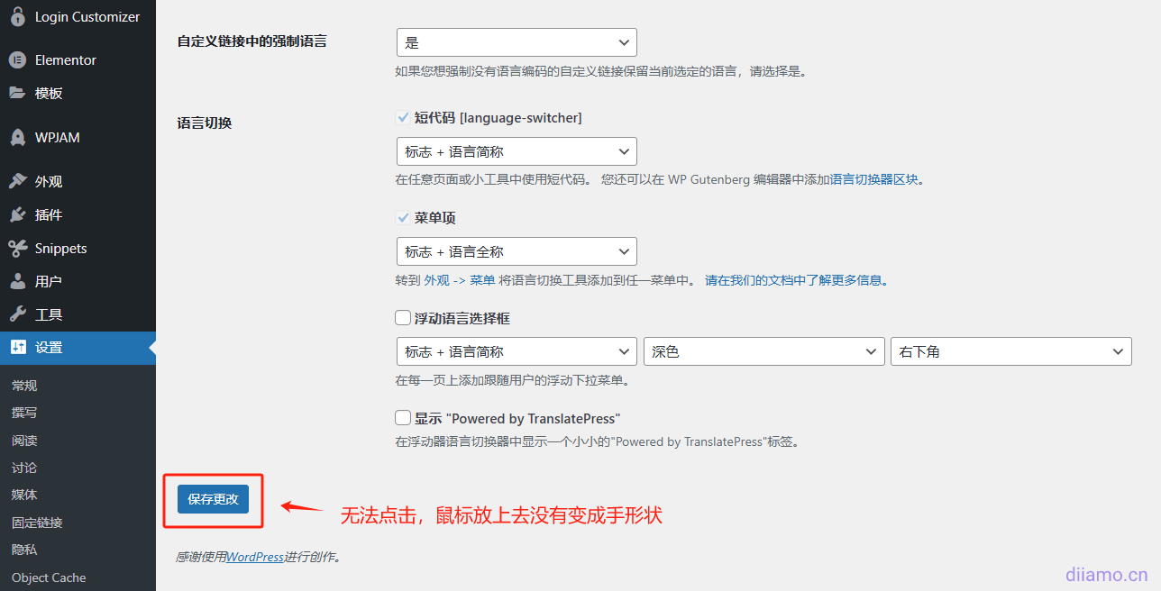The width and height of the screenshot is (1161, 591).
Task: Enable the 浮动语言选择框 checkbox
Action: (403, 318)
